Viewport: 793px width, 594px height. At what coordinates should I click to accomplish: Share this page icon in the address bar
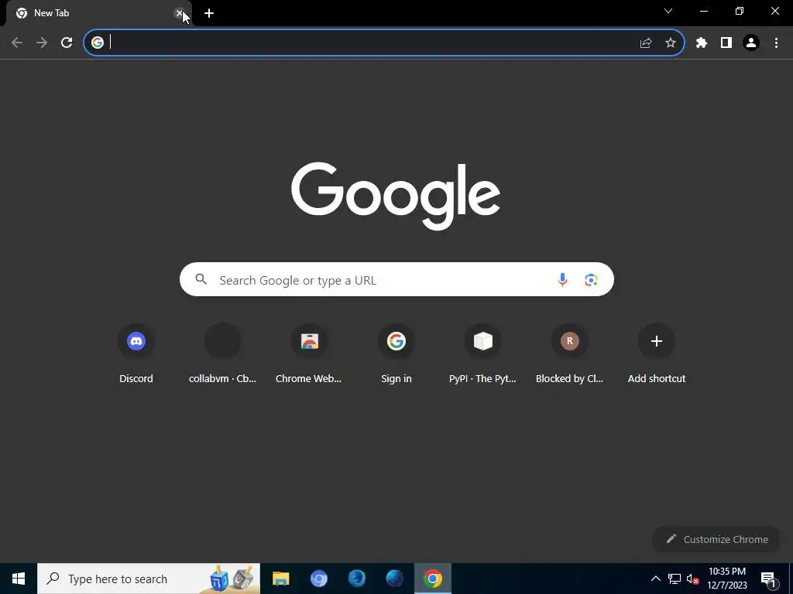(646, 43)
